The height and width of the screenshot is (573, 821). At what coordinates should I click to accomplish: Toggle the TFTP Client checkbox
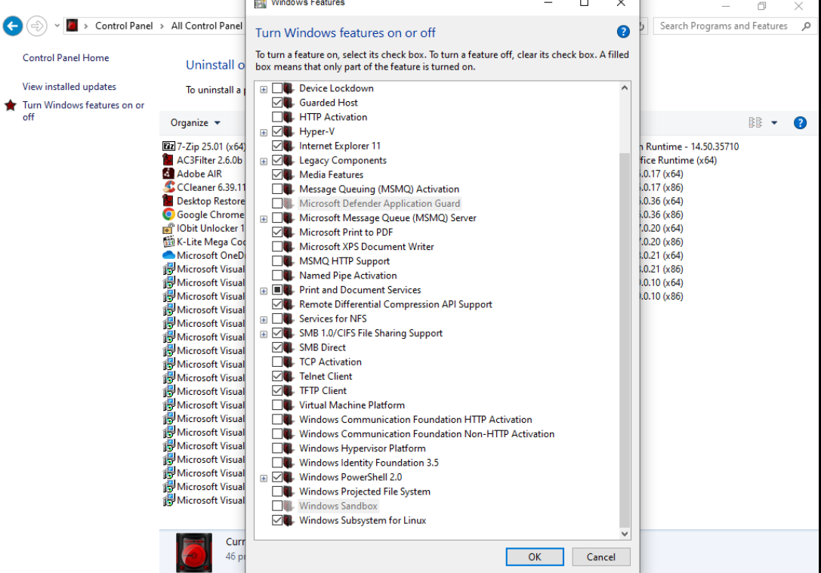tap(277, 390)
